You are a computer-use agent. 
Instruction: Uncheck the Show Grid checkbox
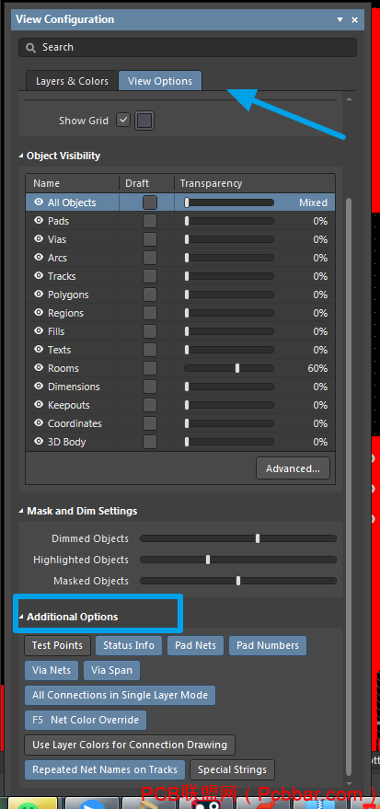(123, 121)
